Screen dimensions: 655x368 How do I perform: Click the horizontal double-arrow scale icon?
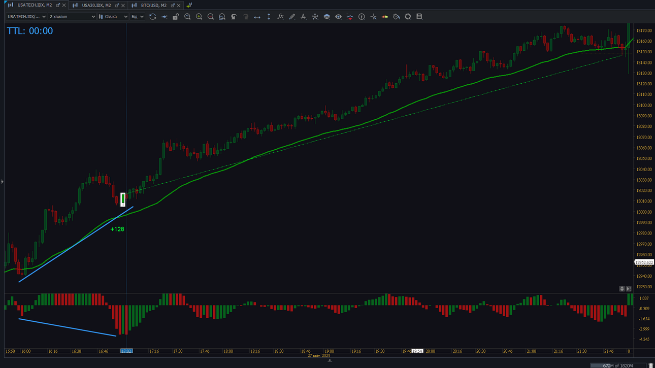point(257,17)
